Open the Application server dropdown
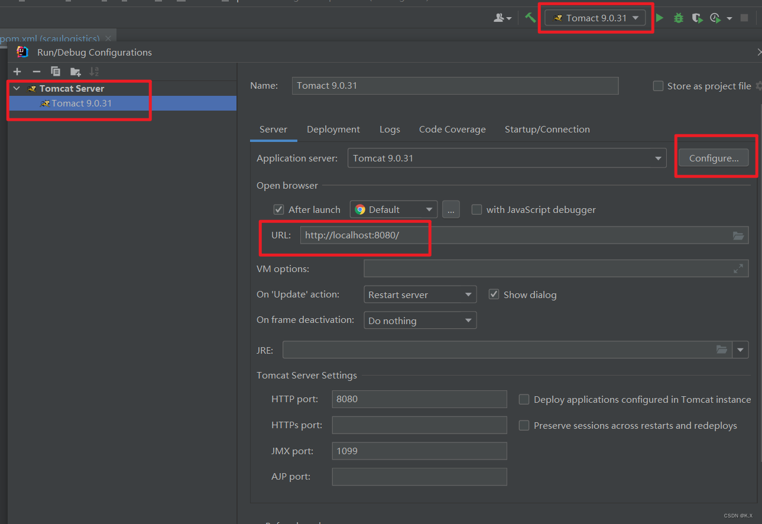762x524 pixels. (x=507, y=158)
